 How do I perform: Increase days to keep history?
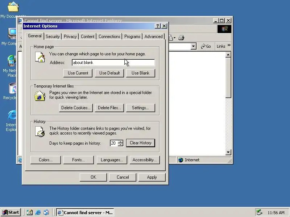[121, 142]
